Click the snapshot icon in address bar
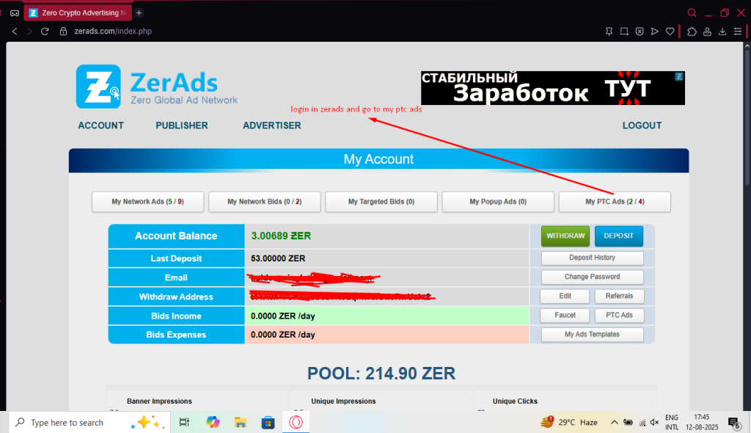The width and height of the screenshot is (751, 433). pyautogui.click(x=624, y=32)
